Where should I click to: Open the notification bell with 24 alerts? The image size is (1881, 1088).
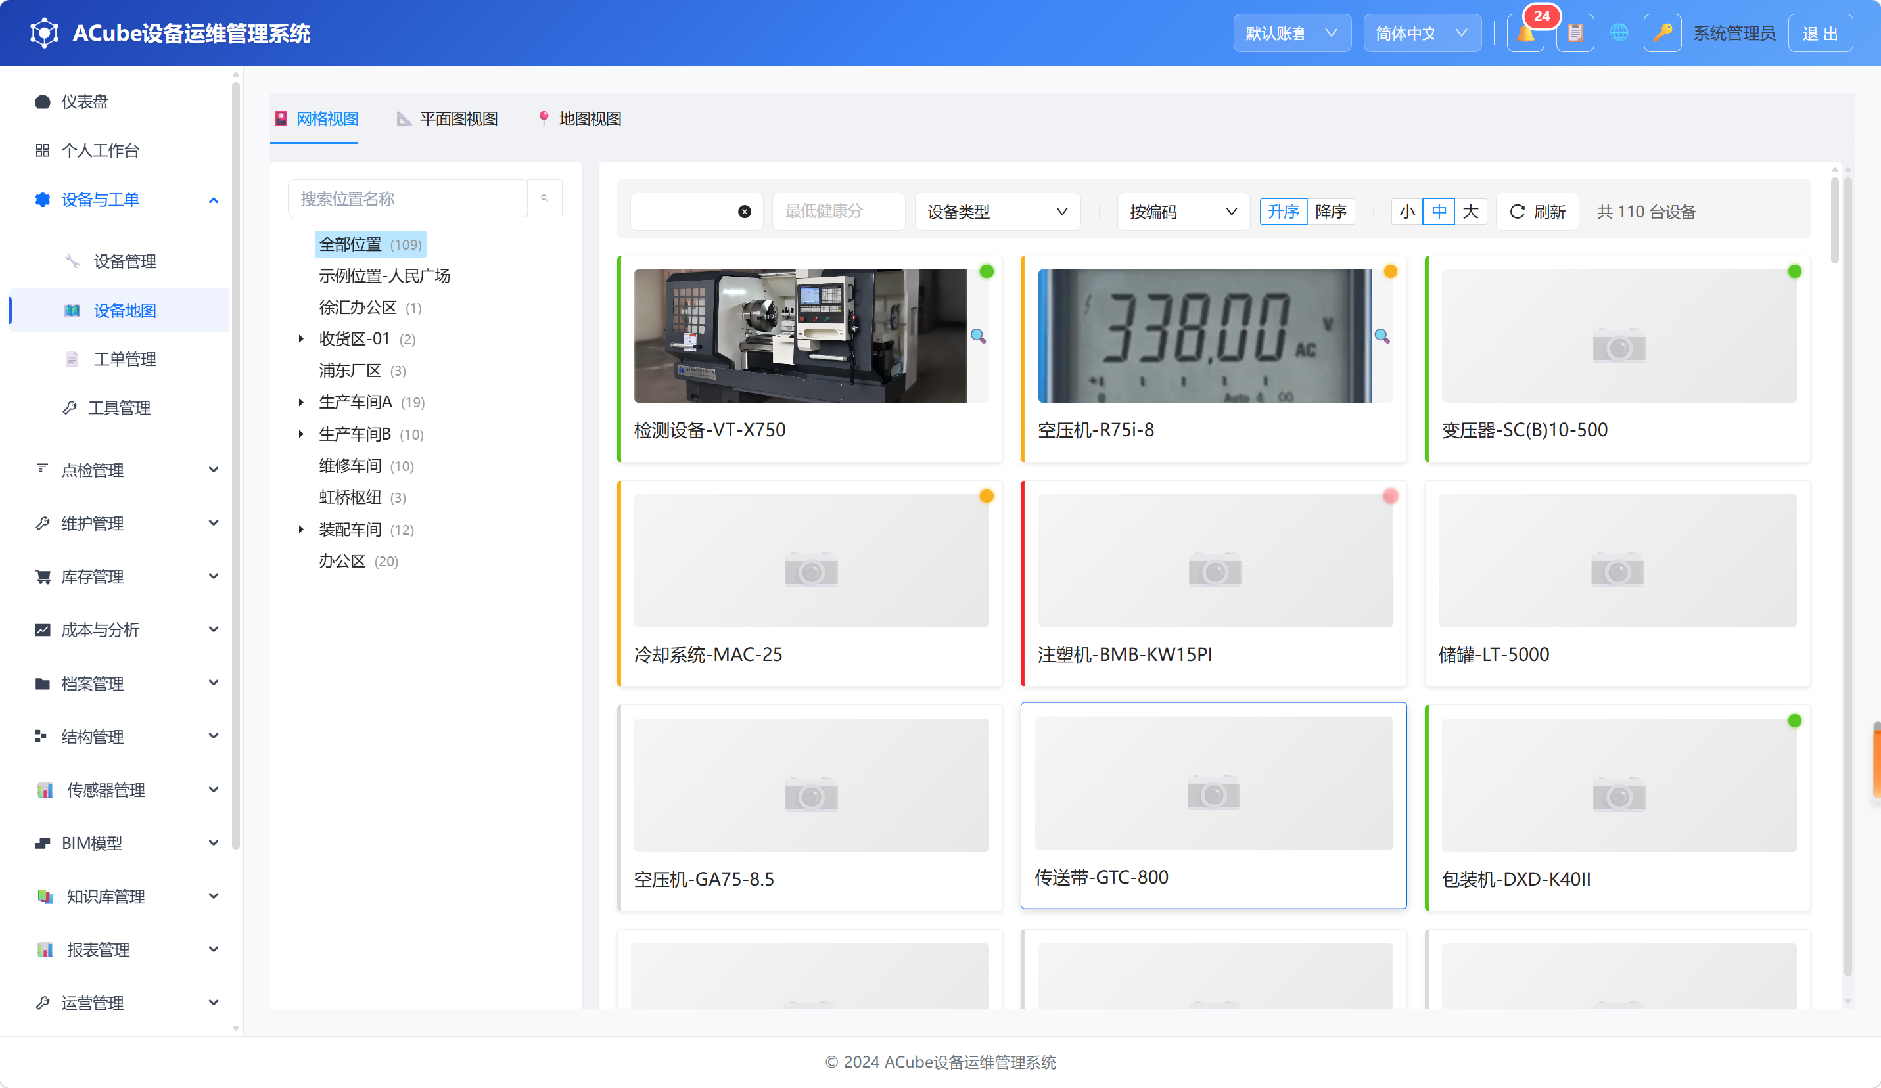(1525, 34)
